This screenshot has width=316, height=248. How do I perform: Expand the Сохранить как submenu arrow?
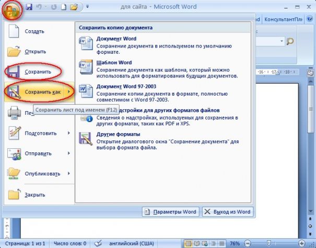pos(69,92)
